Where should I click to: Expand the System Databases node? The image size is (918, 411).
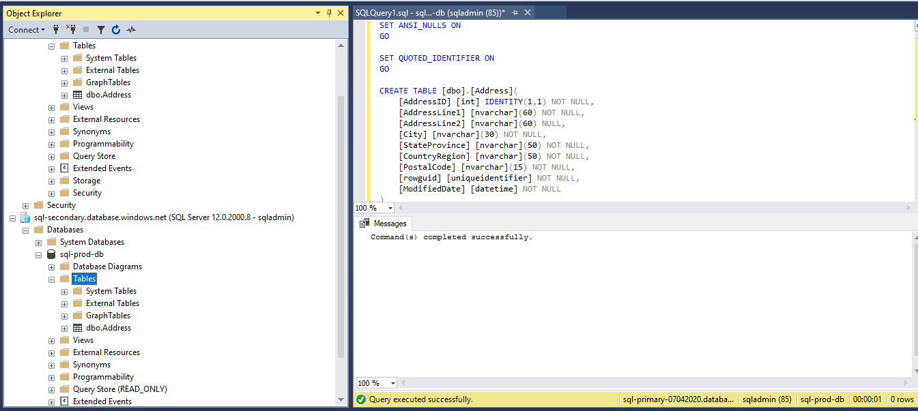pos(38,242)
